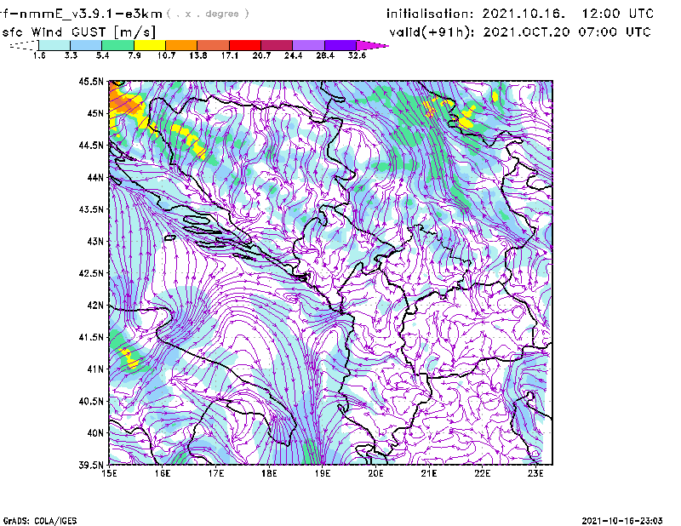Click the 21E longitude label

pyautogui.click(x=429, y=473)
